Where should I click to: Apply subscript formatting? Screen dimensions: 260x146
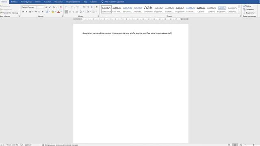point(39,12)
